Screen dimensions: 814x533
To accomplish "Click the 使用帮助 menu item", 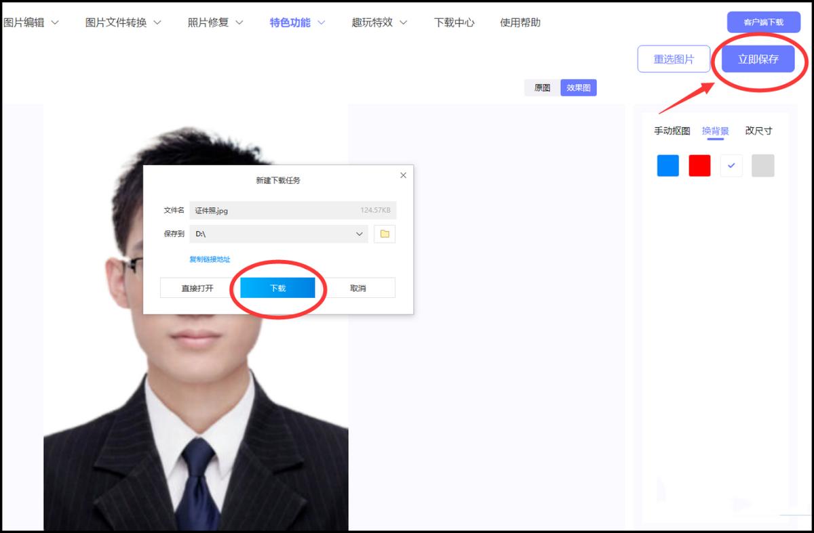I will click(x=519, y=22).
